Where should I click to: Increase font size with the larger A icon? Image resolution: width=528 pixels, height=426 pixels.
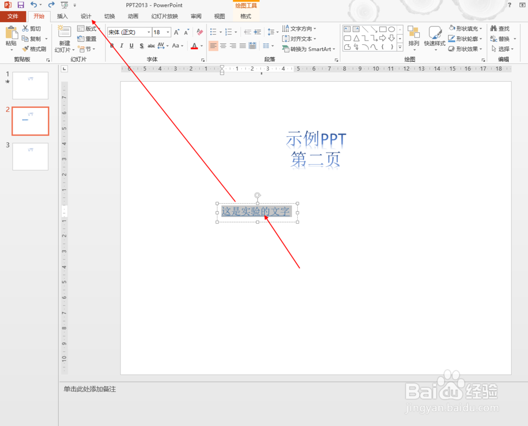[x=176, y=32]
